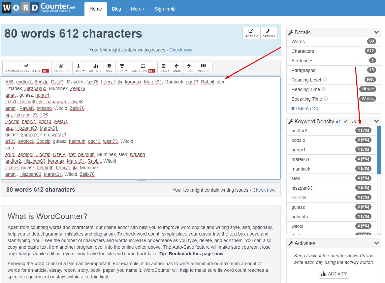Undo the last edit
Image resolution: width=385 pixels, height=283 pixels.
click(x=177, y=68)
